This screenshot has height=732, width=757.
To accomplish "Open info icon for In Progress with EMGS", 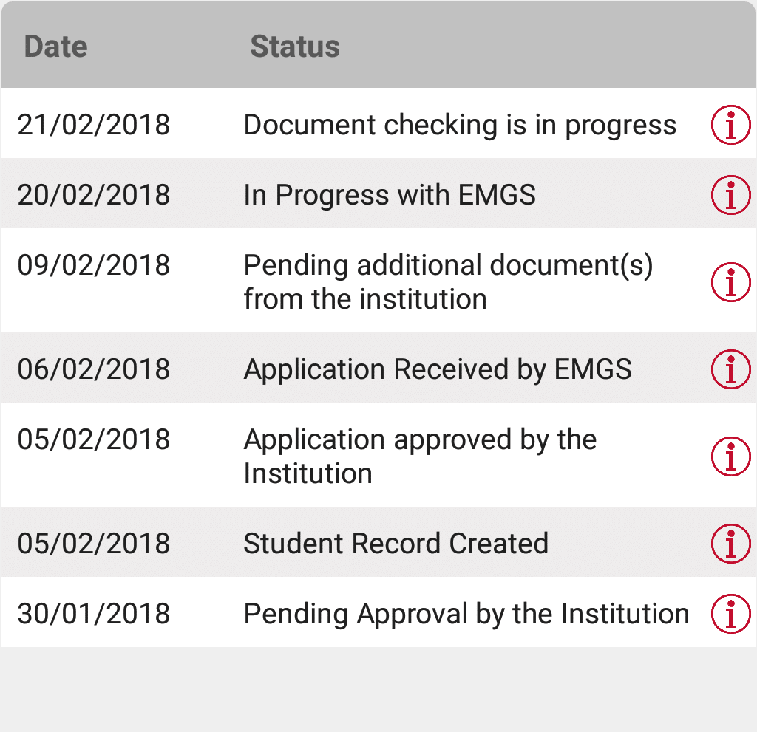I will pos(730,195).
